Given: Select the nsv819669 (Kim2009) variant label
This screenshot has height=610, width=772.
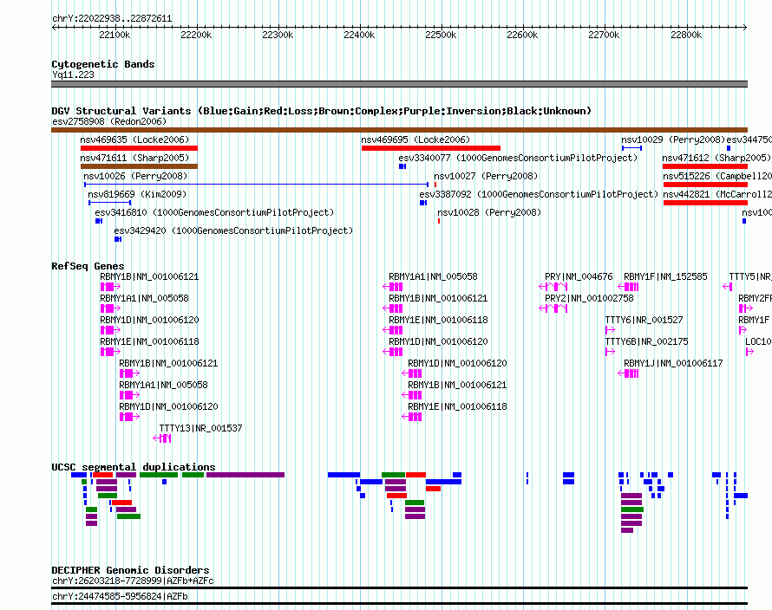Looking at the screenshot, I should [137, 194].
